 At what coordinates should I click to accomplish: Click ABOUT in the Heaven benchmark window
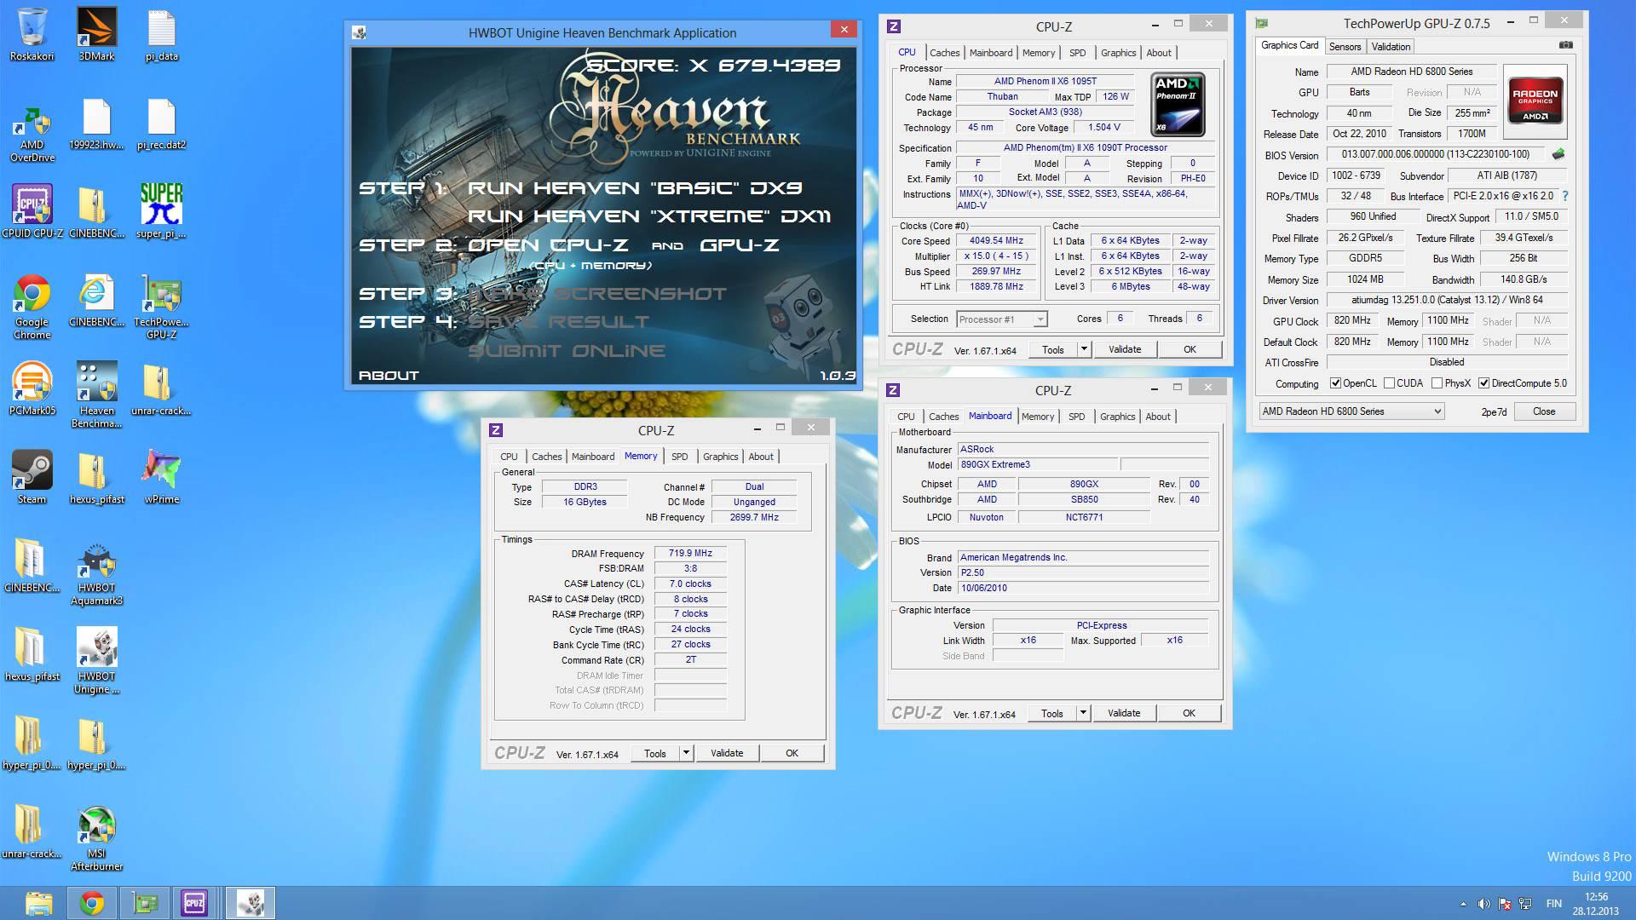tap(389, 375)
